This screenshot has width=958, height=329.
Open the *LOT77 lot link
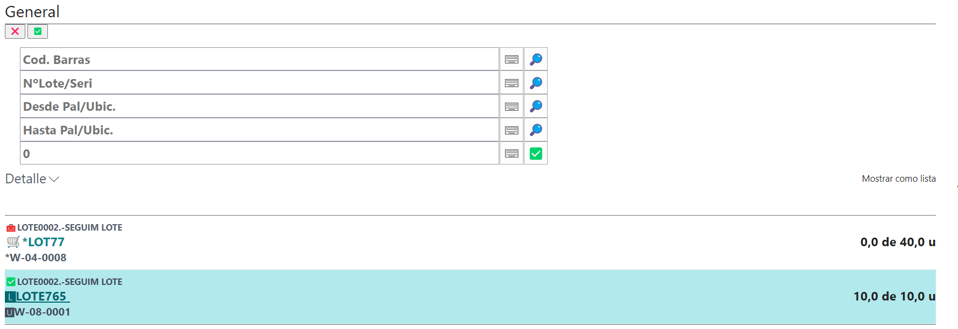[44, 242]
